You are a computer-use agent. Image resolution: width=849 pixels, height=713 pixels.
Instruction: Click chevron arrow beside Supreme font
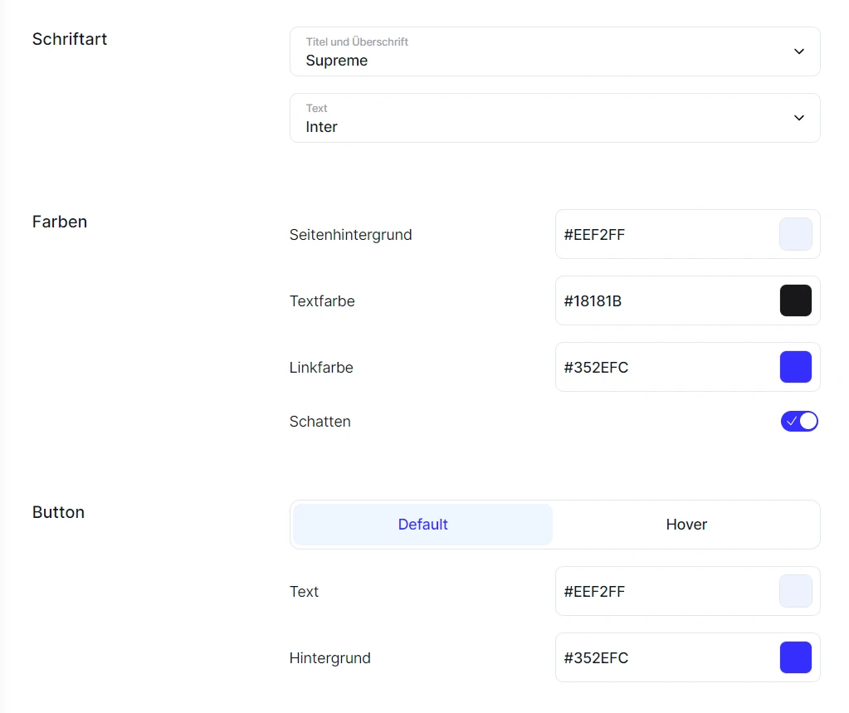click(799, 51)
